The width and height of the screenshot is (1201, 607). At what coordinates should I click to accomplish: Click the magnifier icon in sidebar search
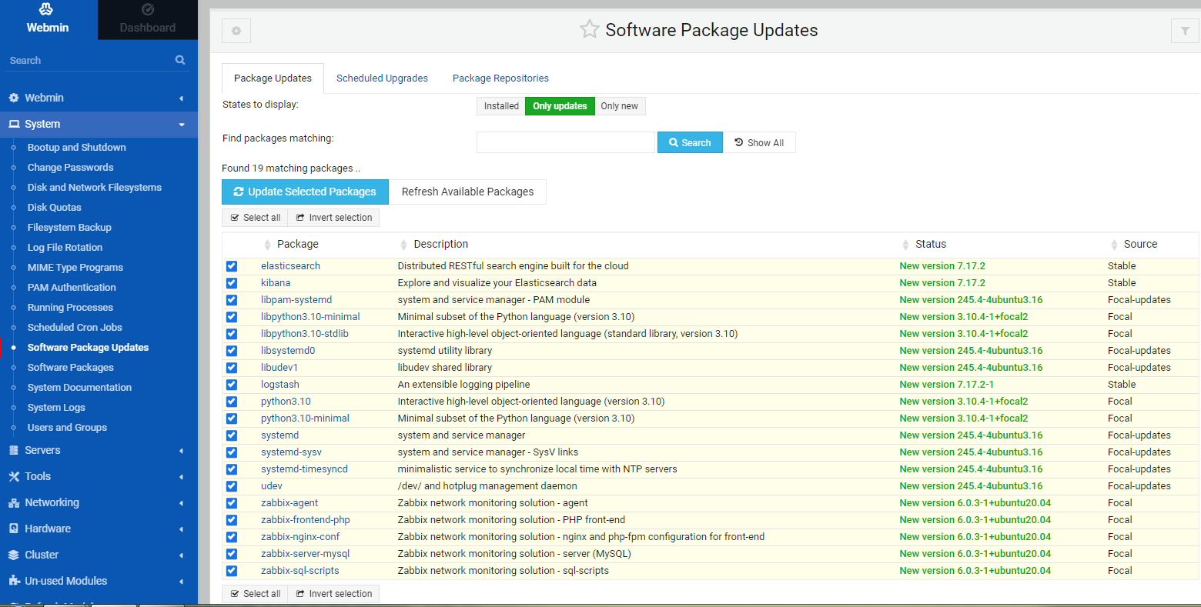[180, 60]
